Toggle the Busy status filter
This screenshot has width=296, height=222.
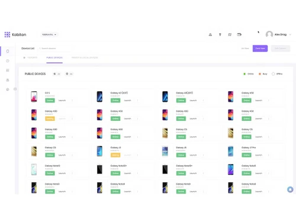tap(263, 74)
